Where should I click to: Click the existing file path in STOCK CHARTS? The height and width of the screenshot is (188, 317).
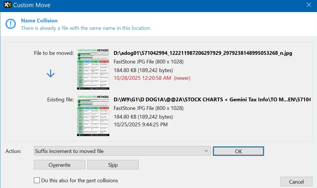[x=212, y=100]
